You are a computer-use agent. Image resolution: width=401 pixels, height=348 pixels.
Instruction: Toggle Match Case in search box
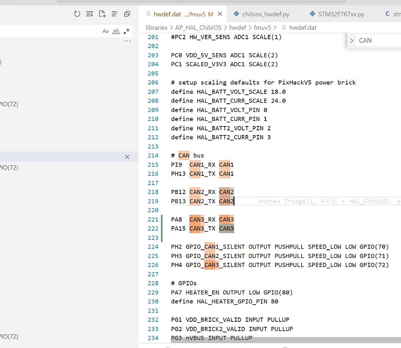(105, 31)
